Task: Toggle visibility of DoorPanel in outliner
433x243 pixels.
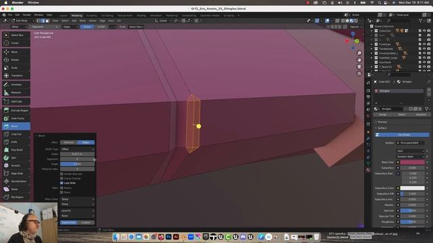Action: click(424, 62)
